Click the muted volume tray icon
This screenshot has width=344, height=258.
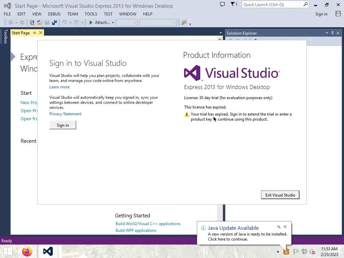312,252
